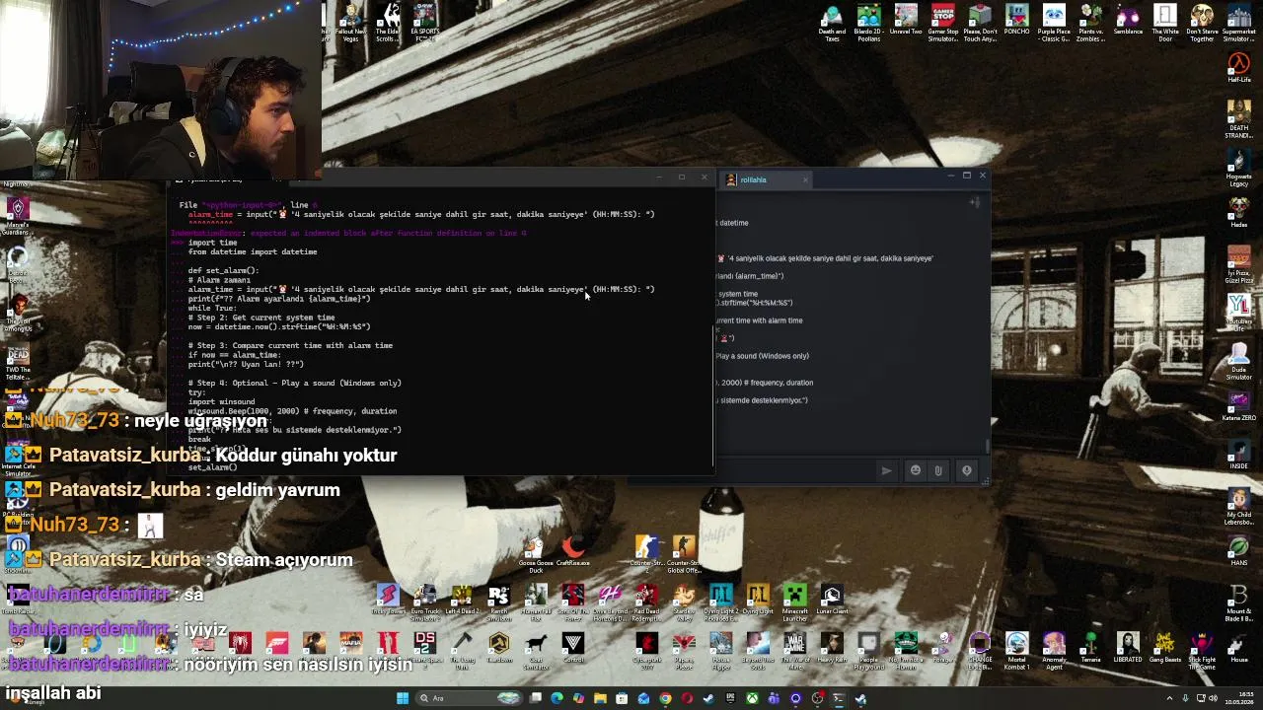
Task: Open Counter-Strike Global Offensive icon
Action: (x=684, y=554)
